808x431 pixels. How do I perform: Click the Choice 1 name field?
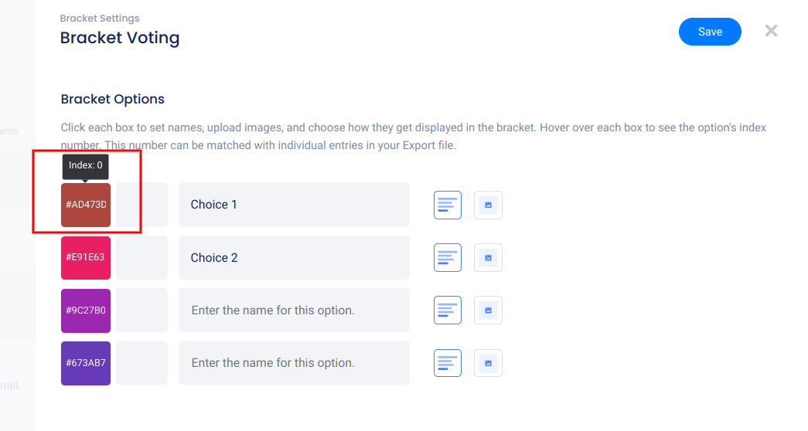(x=294, y=205)
